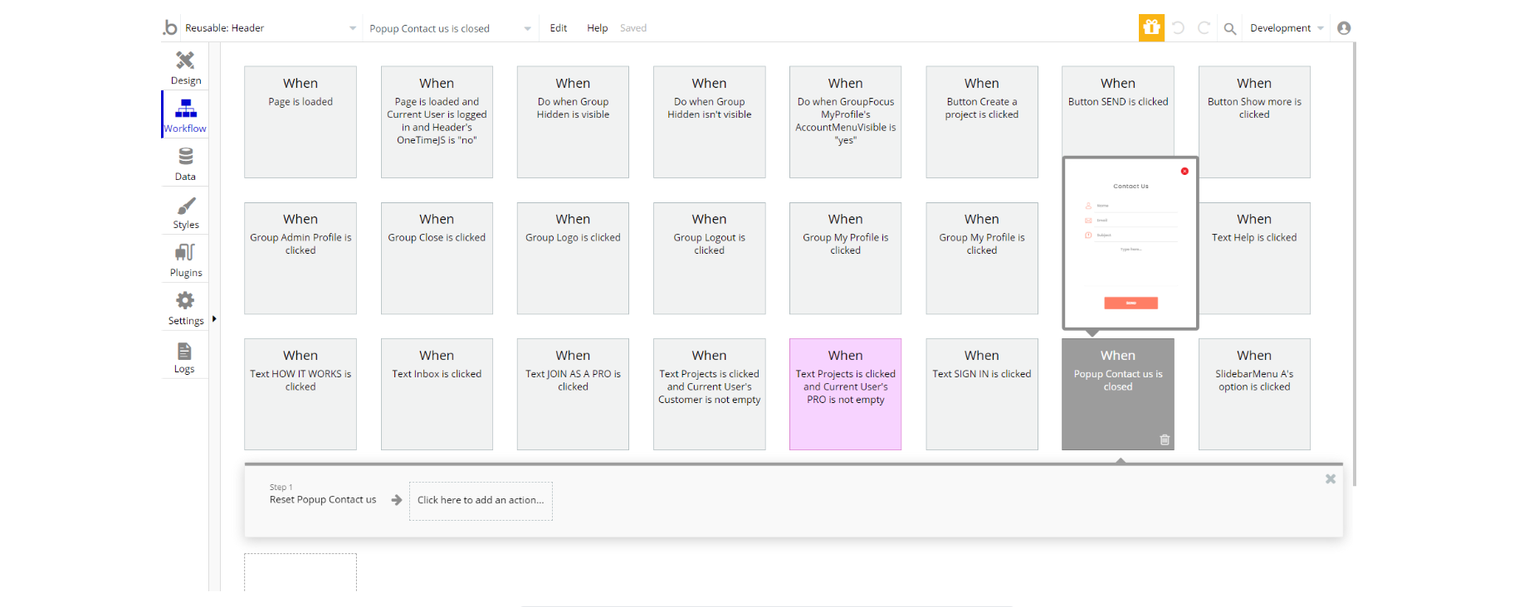Click the arrow between Step 1 and add action

396,500
